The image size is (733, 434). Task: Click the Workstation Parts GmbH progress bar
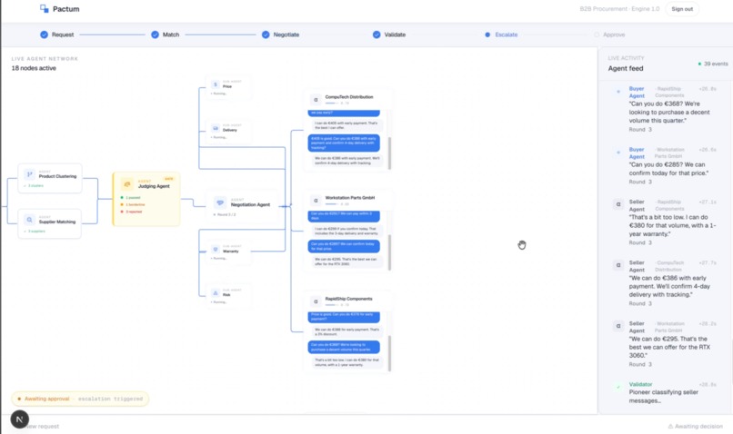[332, 204]
